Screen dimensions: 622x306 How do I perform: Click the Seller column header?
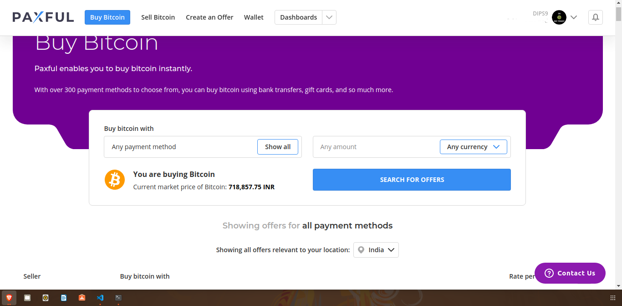[x=32, y=276]
